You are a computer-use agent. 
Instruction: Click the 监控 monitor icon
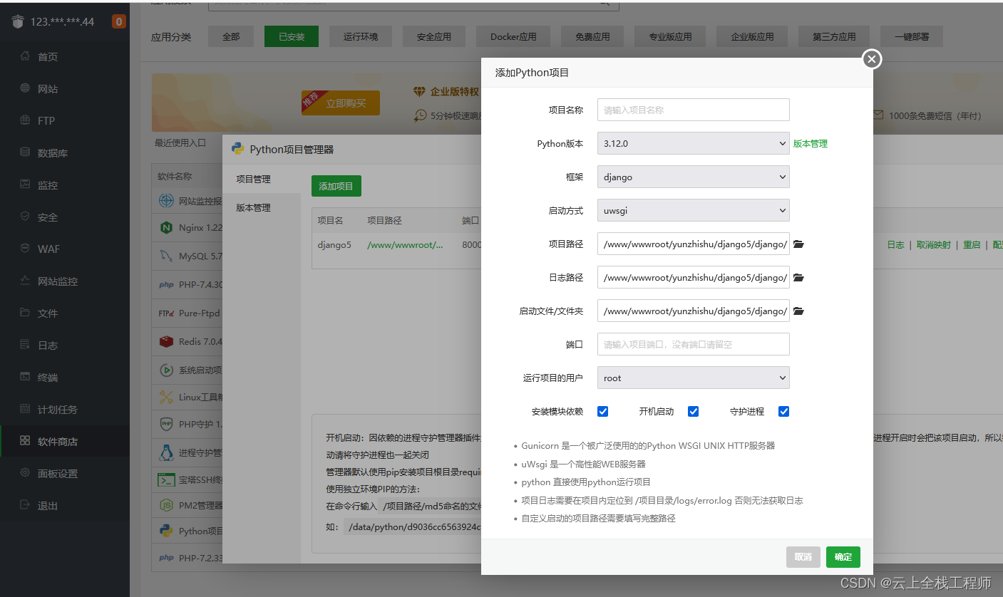click(25, 185)
